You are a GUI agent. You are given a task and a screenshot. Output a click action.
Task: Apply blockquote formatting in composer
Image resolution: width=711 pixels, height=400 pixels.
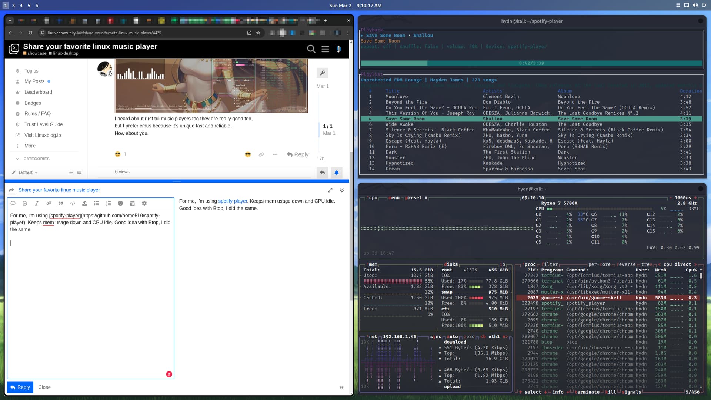61,203
